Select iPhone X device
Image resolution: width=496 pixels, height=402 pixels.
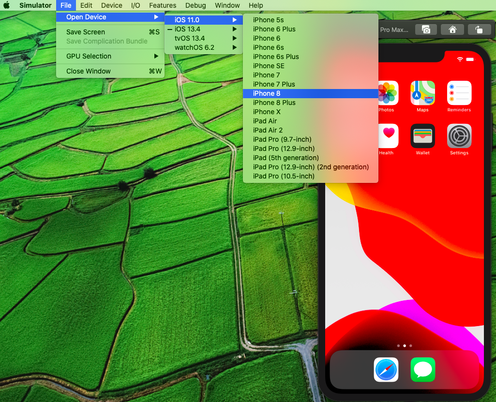(x=310, y=112)
